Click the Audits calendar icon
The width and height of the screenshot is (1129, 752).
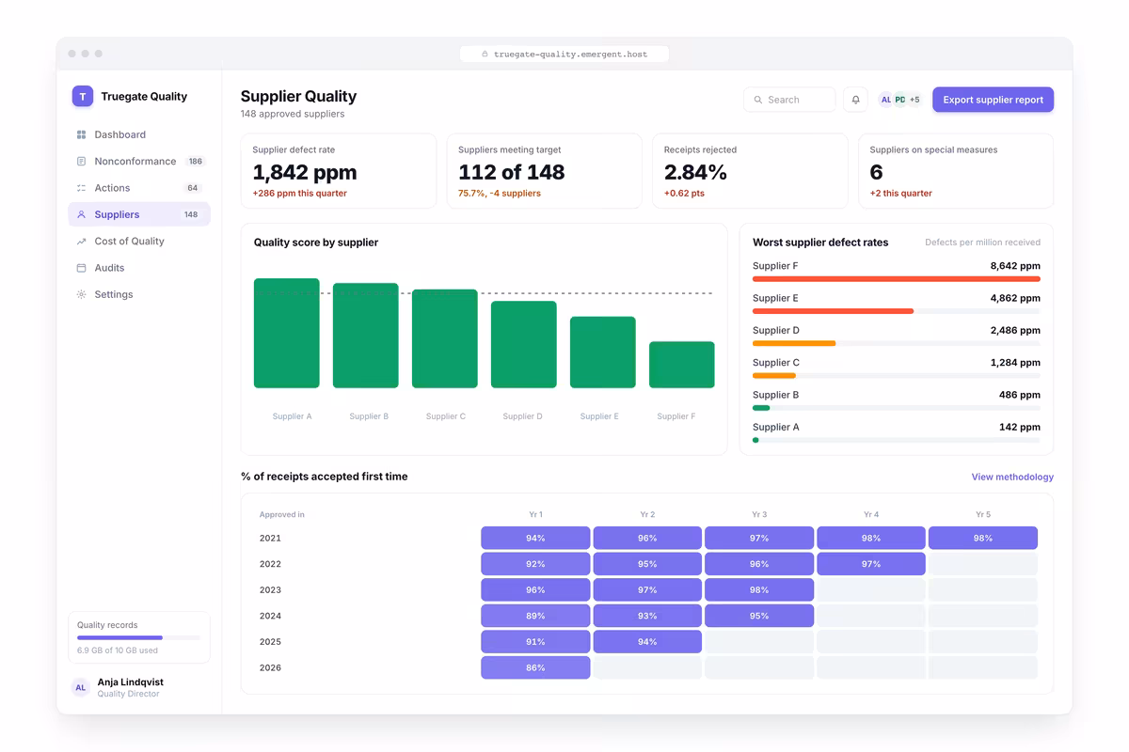click(81, 268)
